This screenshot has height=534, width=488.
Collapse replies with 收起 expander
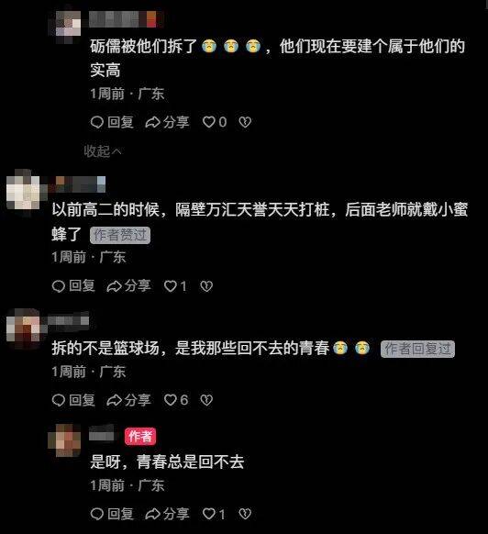click(103, 150)
